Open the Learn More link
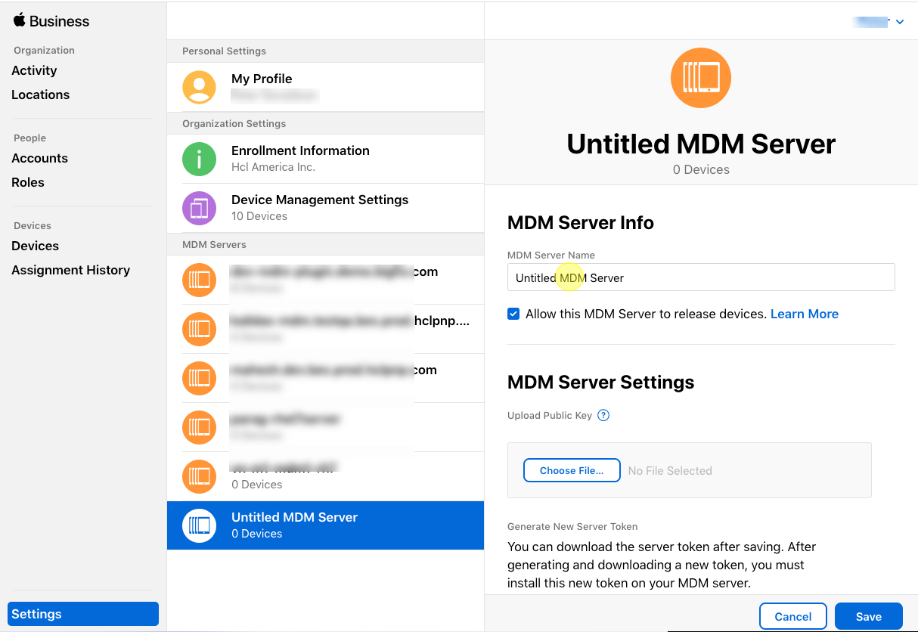 tap(804, 314)
